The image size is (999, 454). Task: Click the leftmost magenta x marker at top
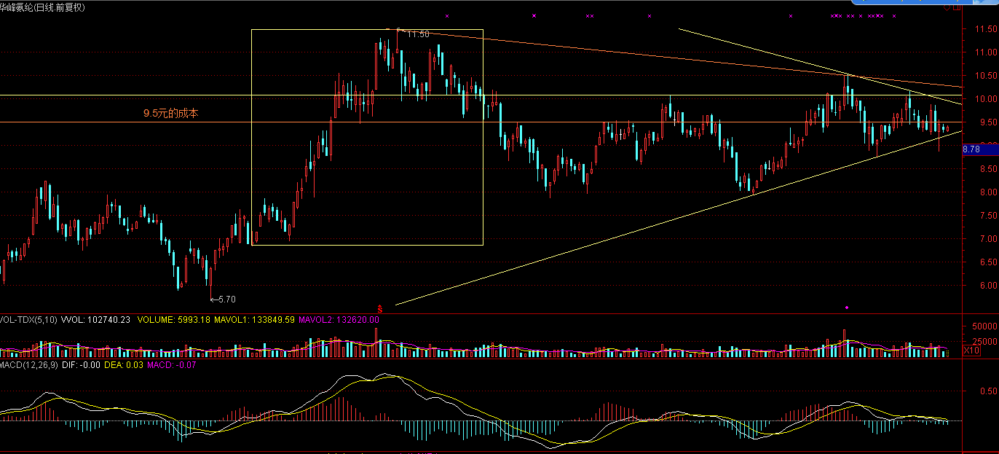(447, 15)
